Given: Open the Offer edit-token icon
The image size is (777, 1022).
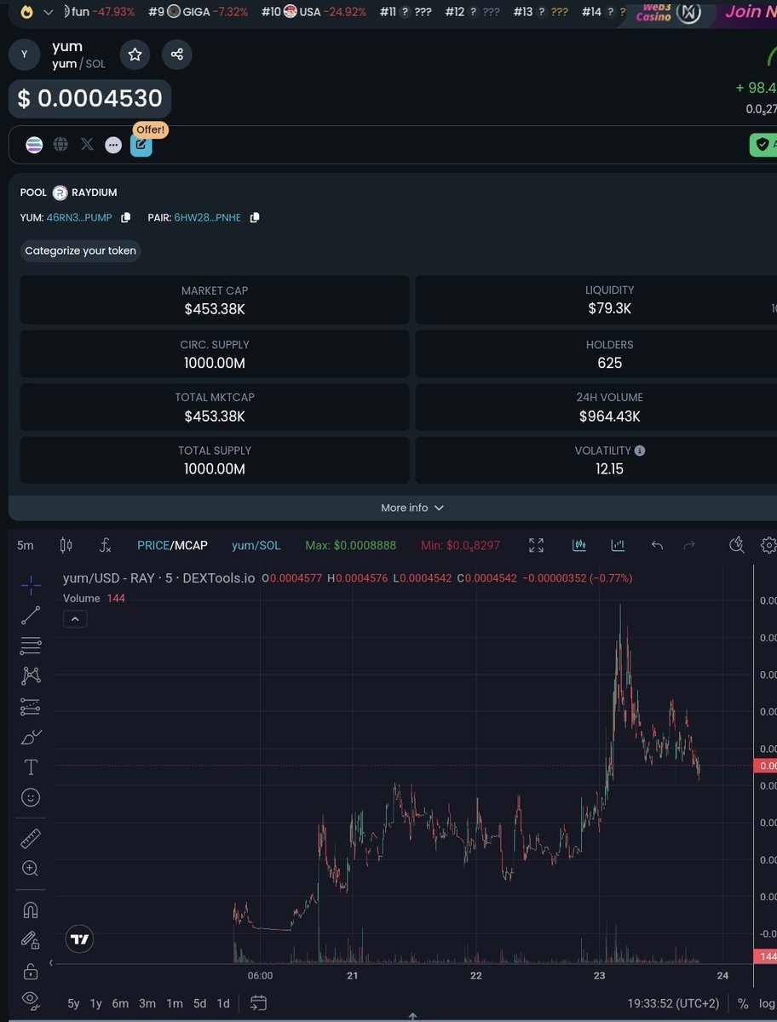Looking at the screenshot, I should [141, 145].
